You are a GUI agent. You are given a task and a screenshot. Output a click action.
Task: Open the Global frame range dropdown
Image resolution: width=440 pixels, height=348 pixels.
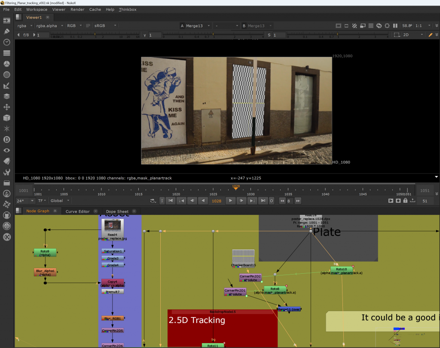coord(60,201)
